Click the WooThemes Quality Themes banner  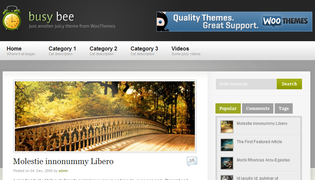[x=234, y=22]
